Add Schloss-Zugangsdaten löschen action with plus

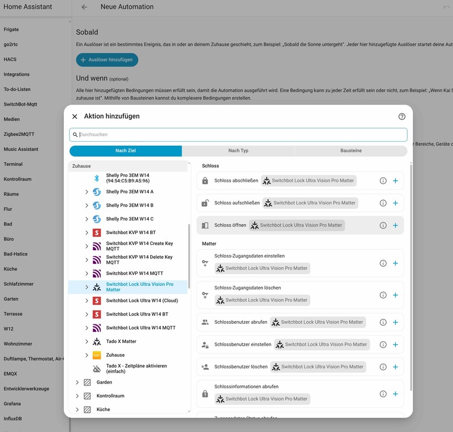(395, 295)
